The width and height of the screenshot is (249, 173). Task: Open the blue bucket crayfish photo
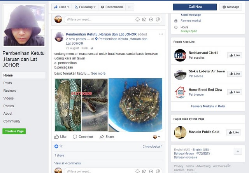136,105
